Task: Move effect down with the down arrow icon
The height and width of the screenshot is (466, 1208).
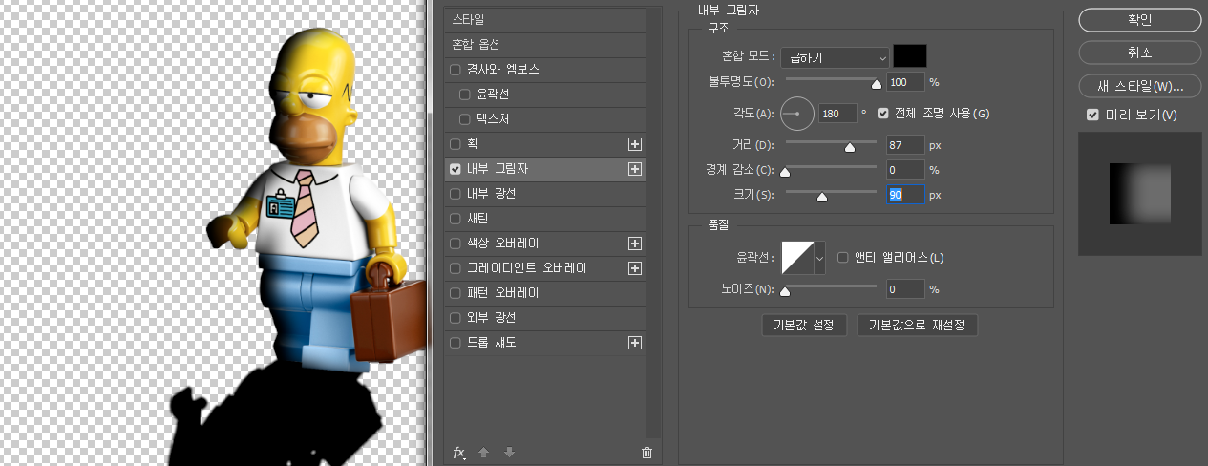Action: click(x=509, y=453)
